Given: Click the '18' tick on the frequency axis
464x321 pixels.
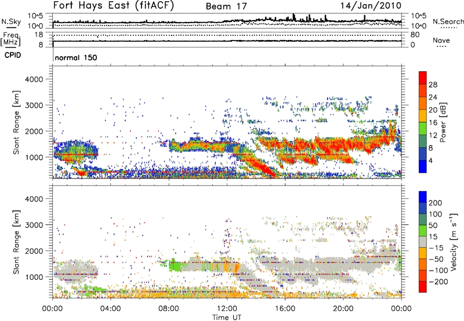Looking at the screenshot, I should 38,35.
